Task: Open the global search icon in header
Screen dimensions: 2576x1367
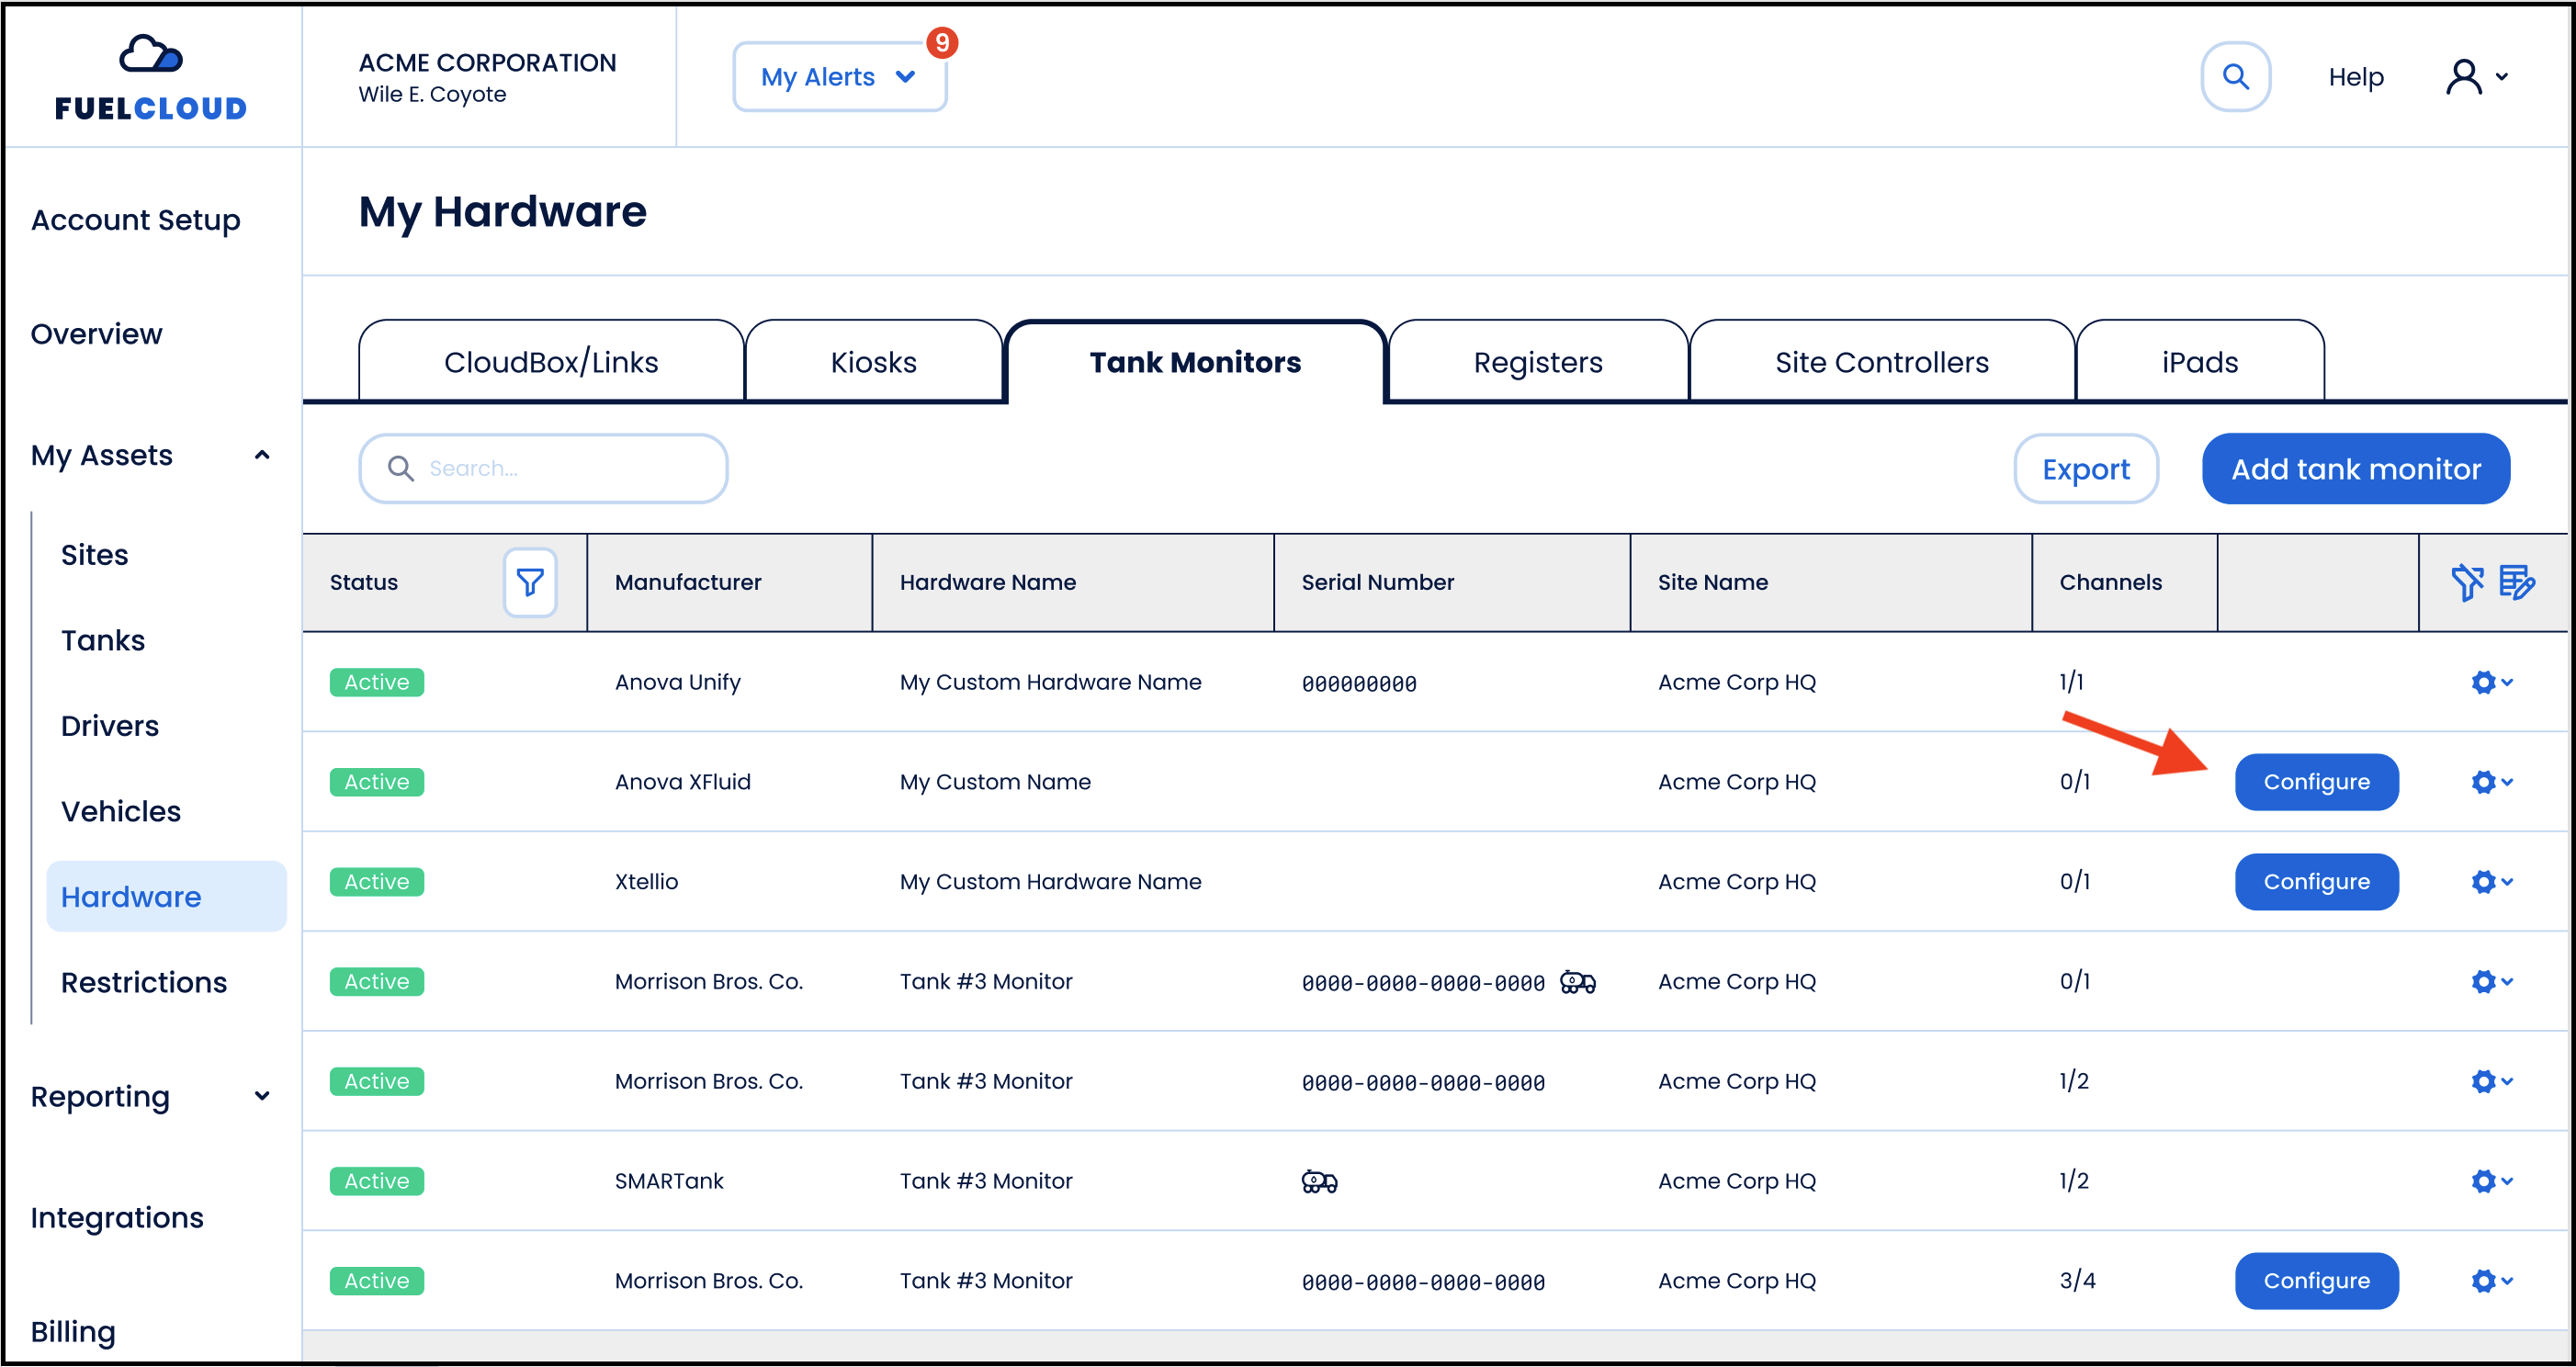Action: coord(2235,76)
